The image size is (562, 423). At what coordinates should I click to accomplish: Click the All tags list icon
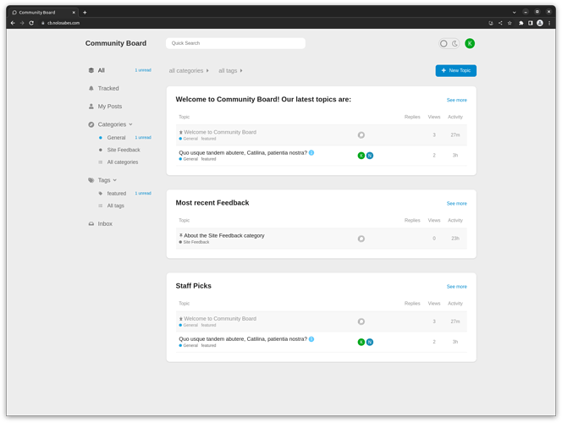click(x=101, y=206)
